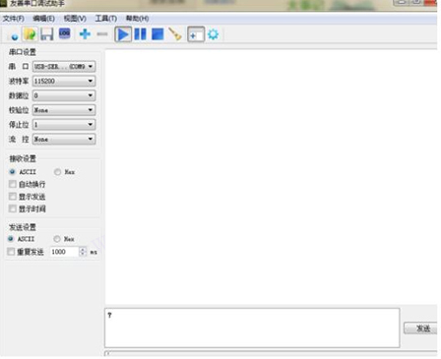Enable the 重复发送 checkbox
441x359 pixels.
click(11, 252)
